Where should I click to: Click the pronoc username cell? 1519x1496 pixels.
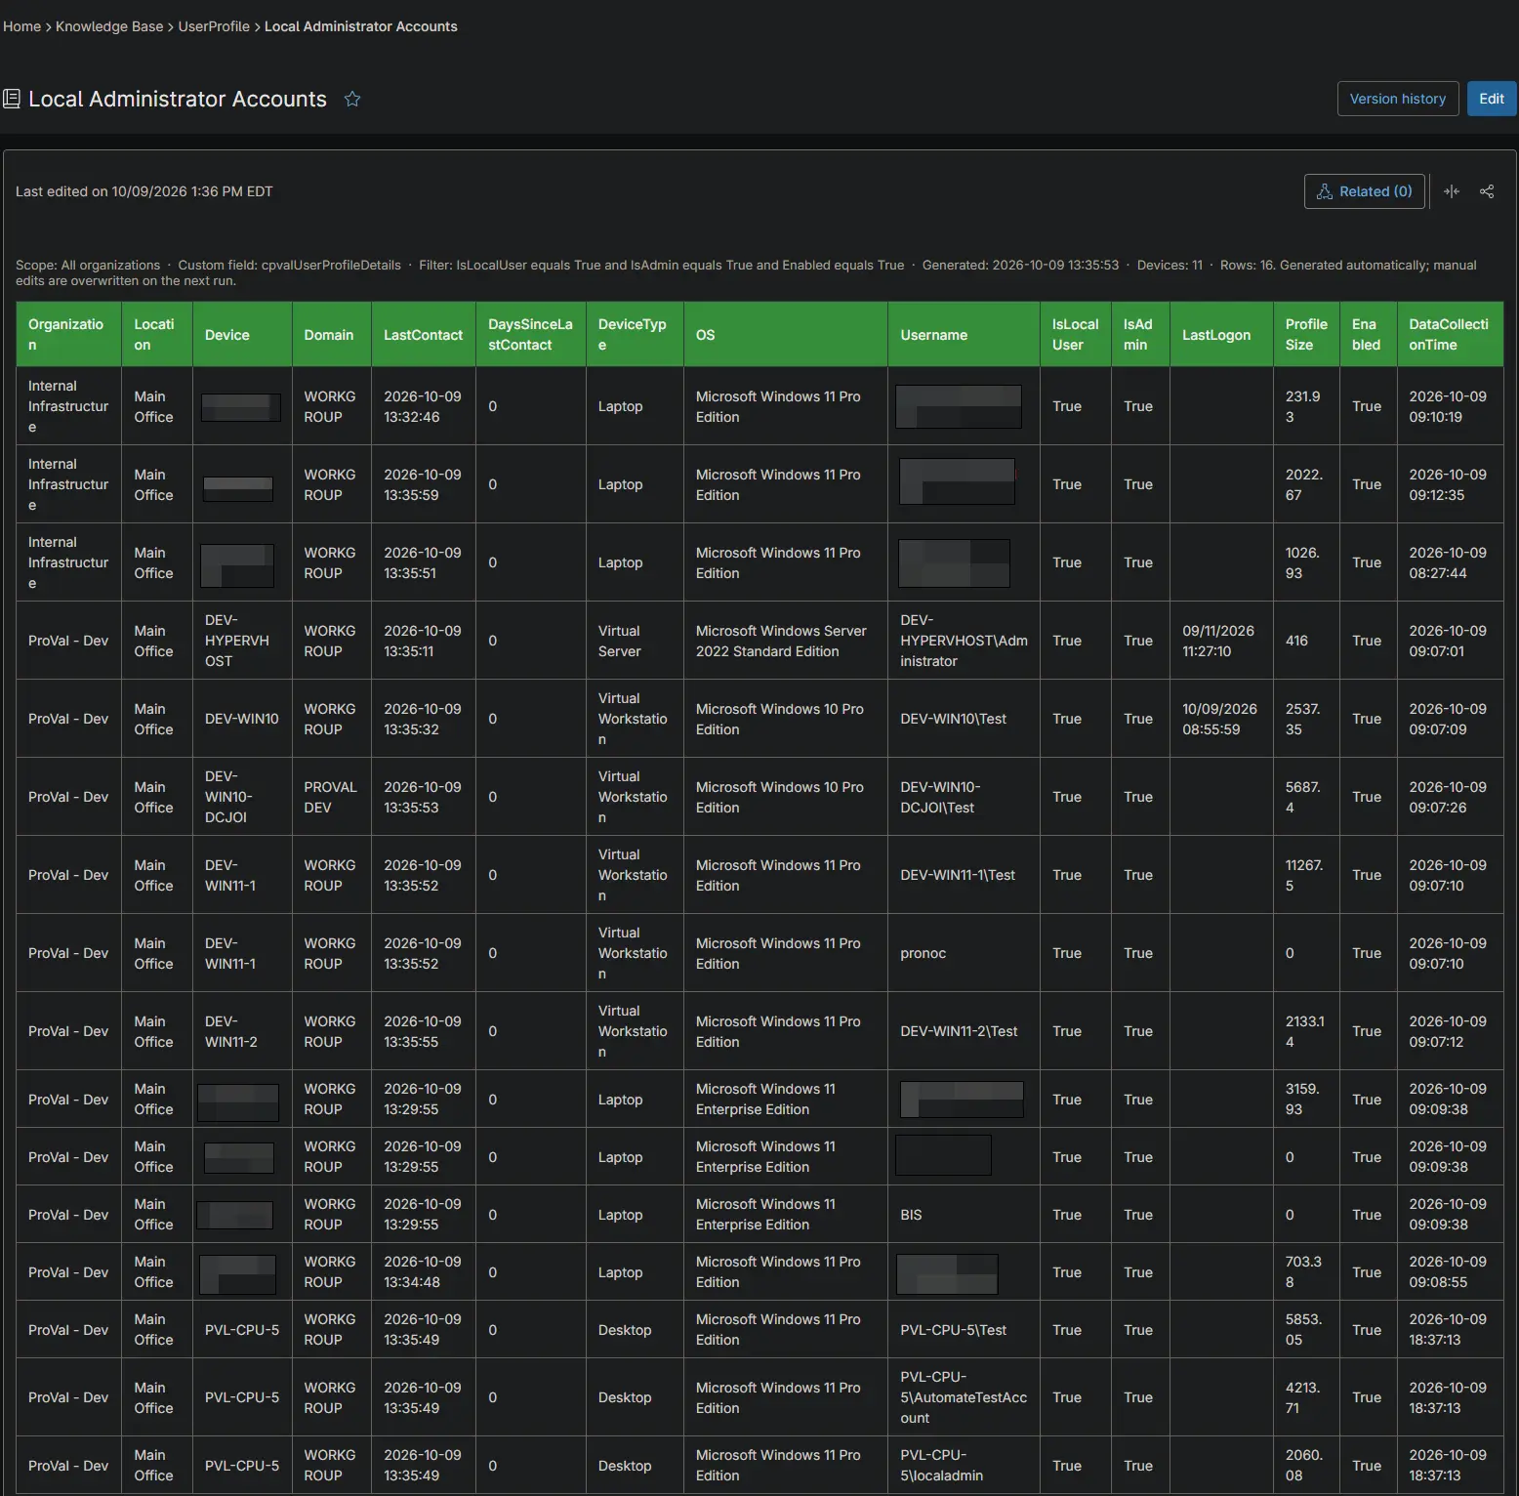pyautogui.click(x=964, y=953)
